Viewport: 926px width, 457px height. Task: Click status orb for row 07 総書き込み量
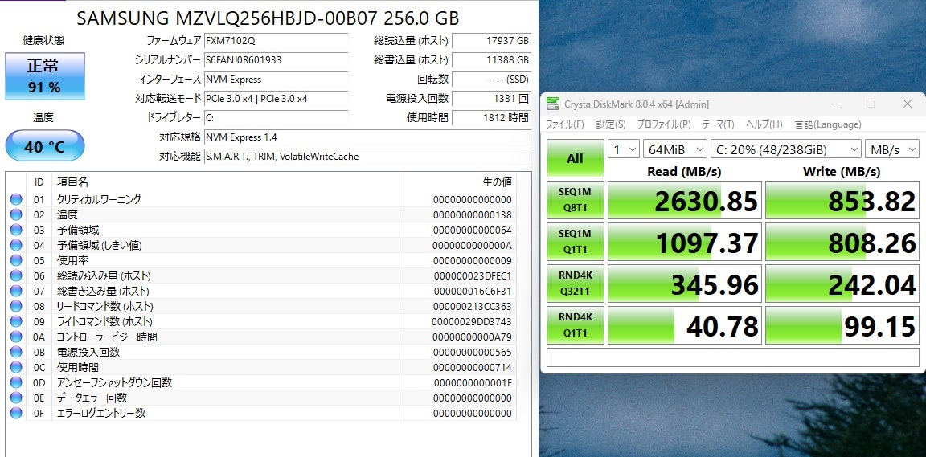pos(16,291)
